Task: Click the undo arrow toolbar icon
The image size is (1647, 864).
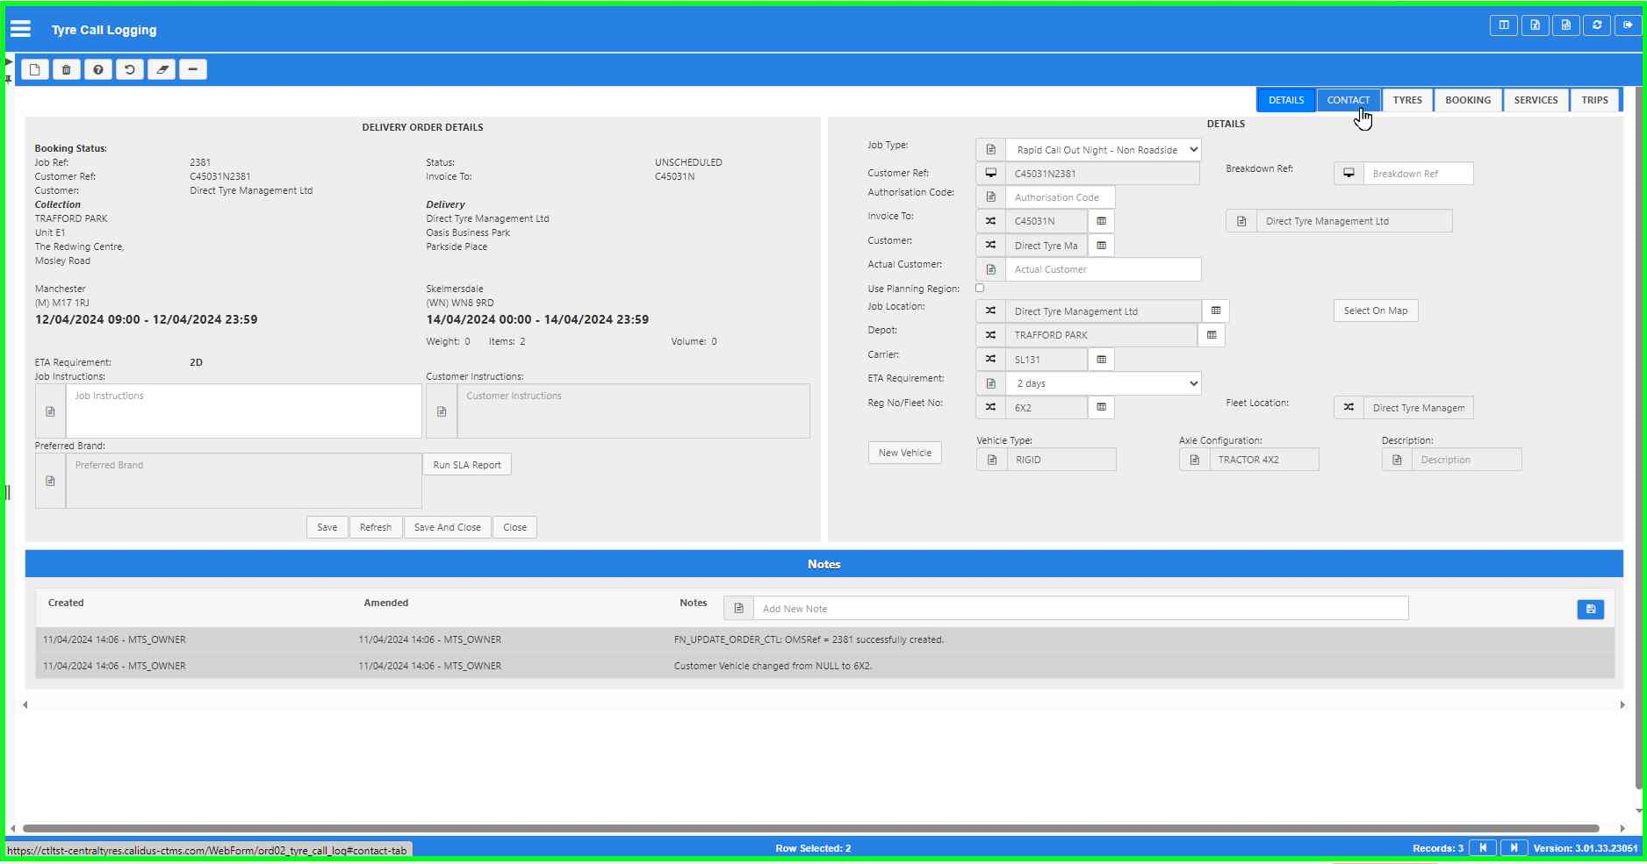Action: [x=130, y=69]
